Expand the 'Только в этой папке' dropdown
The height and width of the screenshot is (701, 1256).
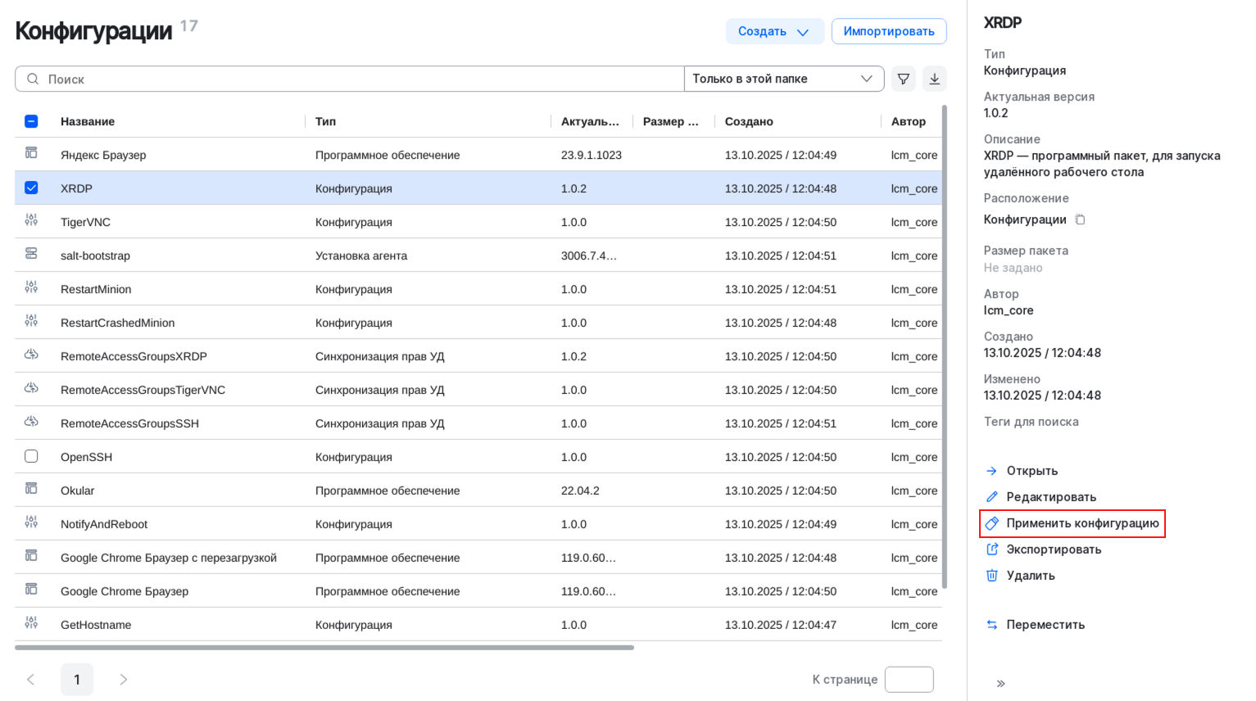click(x=783, y=79)
